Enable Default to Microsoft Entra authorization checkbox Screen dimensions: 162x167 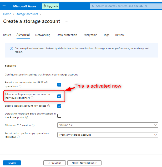coord(59,116)
